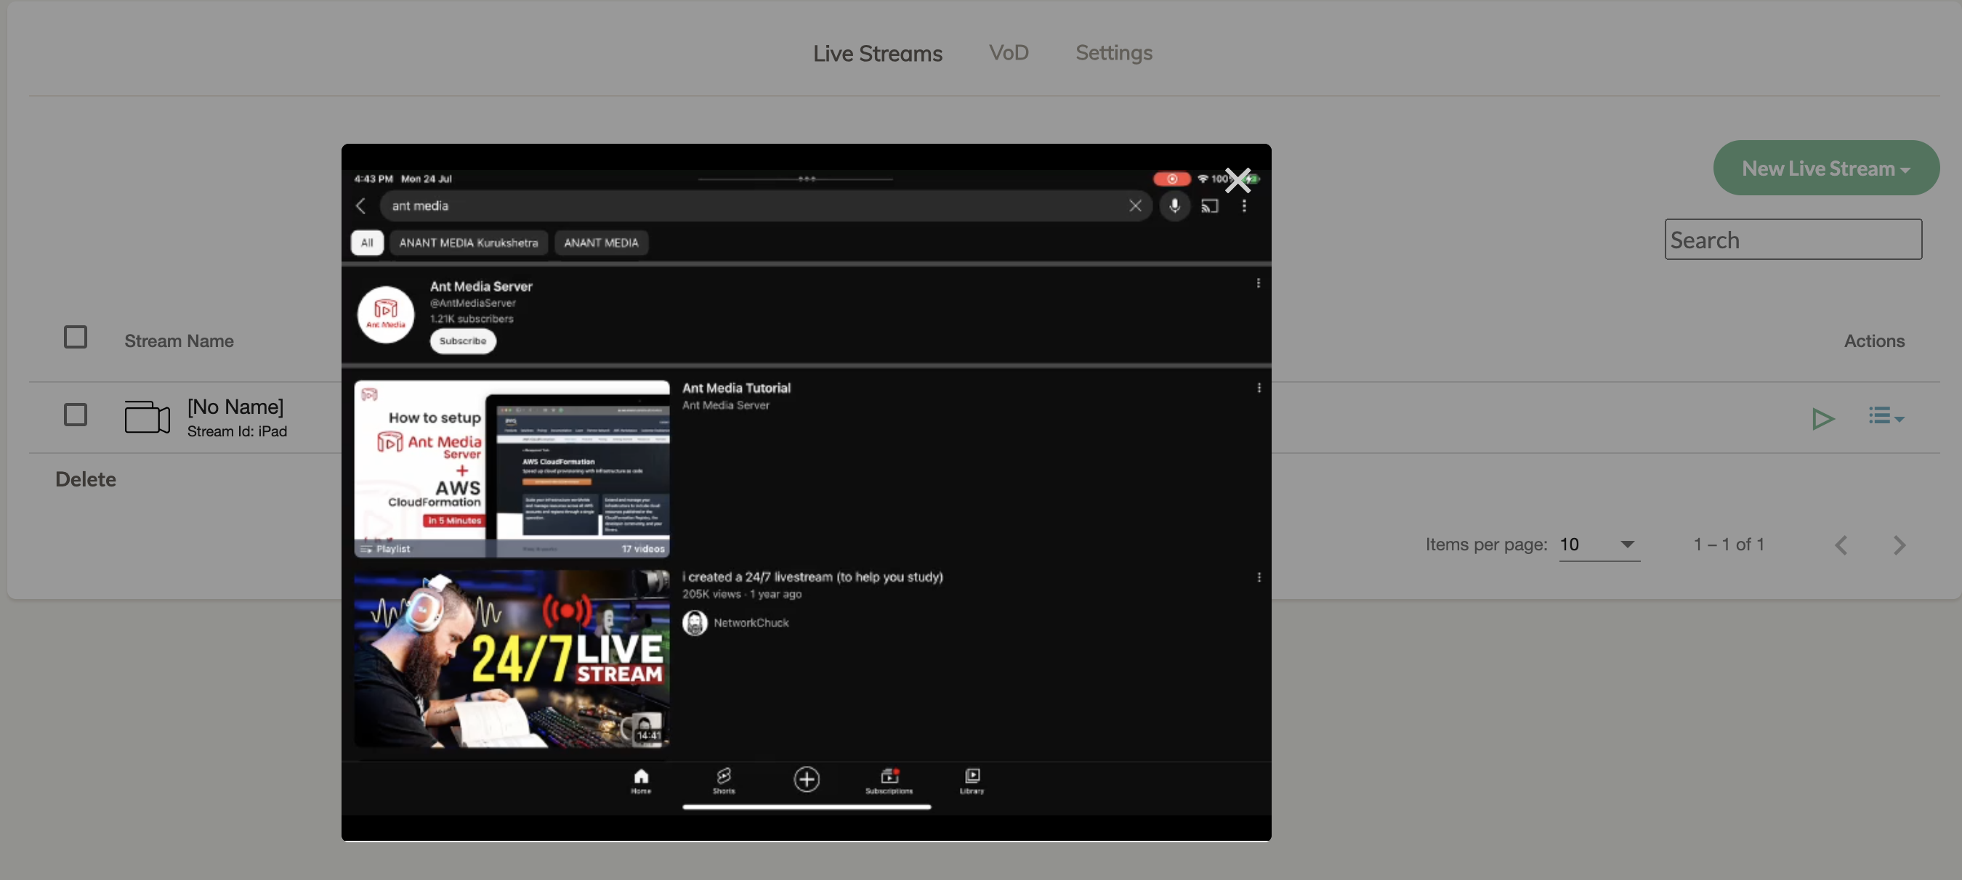Tap the Cast screen icon
Screen dimensions: 1962x880
pyautogui.click(x=1209, y=205)
